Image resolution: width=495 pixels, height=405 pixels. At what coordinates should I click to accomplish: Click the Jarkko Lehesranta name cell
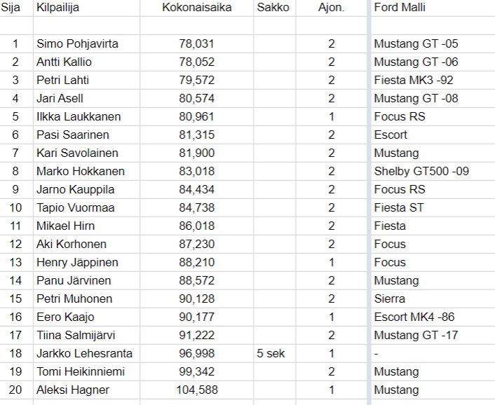point(84,353)
